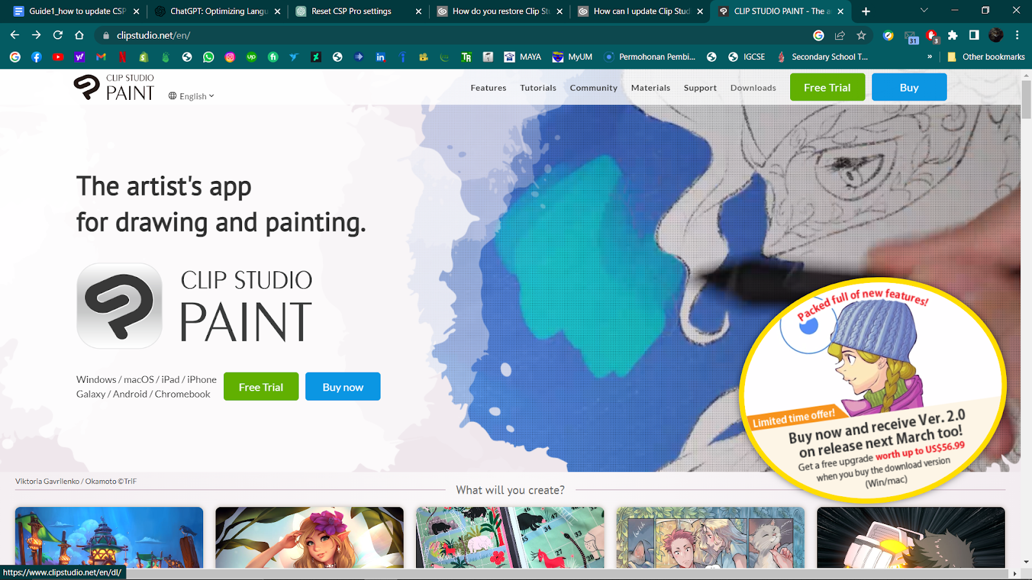Go back with the browser back arrow
1032x580 pixels.
coord(15,35)
